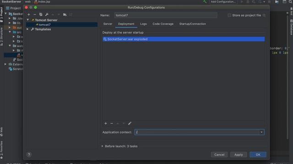Click SocketServer breadcrumb in title bar
Screen dimensions: 293x164
(x=11, y=2)
